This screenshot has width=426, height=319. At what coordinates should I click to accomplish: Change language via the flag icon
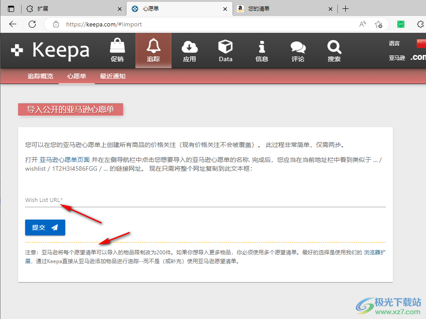(422, 44)
